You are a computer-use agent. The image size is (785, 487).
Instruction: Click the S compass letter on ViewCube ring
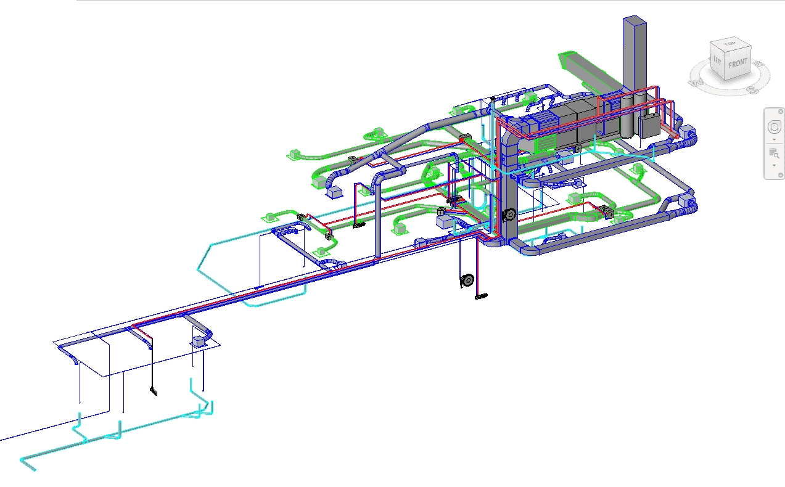coord(752,90)
